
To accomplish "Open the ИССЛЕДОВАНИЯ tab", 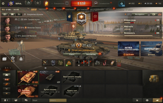I will pos(97,10).
